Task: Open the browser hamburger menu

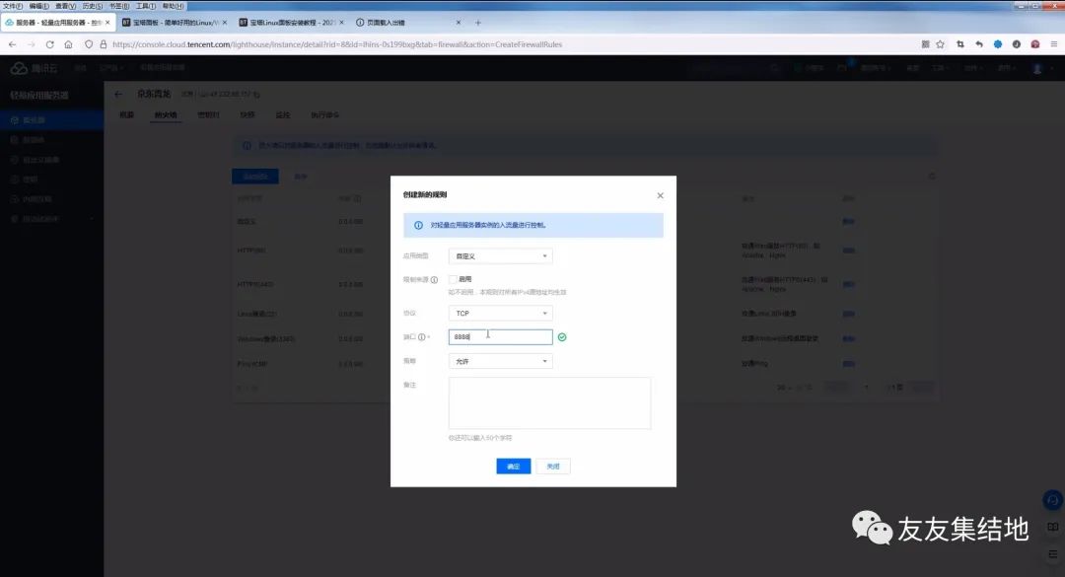Action: (x=1053, y=44)
